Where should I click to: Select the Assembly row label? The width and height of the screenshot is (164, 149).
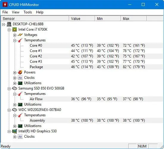(37, 120)
